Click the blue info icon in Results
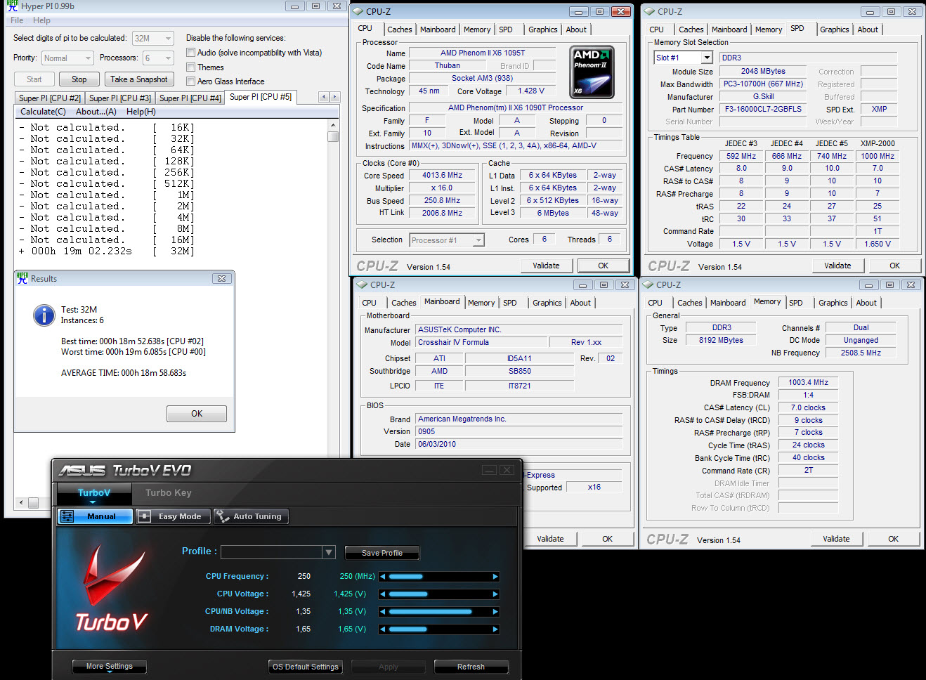Image resolution: width=926 pixels, height=680 pixels. [44, 315]
